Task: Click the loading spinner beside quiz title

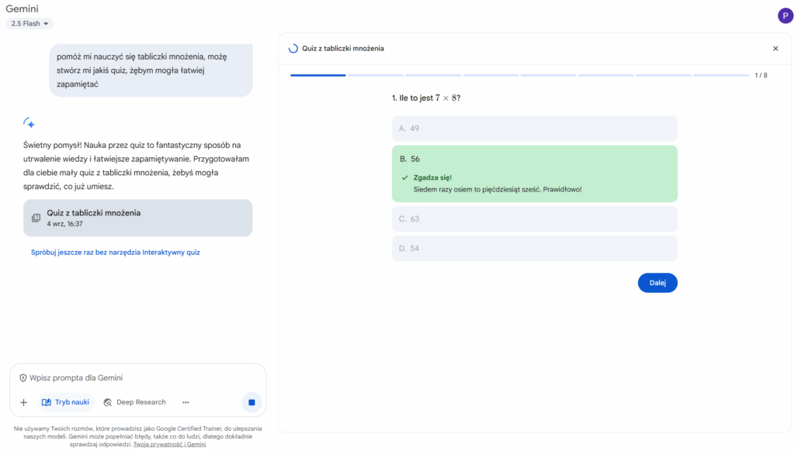Action: [x=293, y=49]
